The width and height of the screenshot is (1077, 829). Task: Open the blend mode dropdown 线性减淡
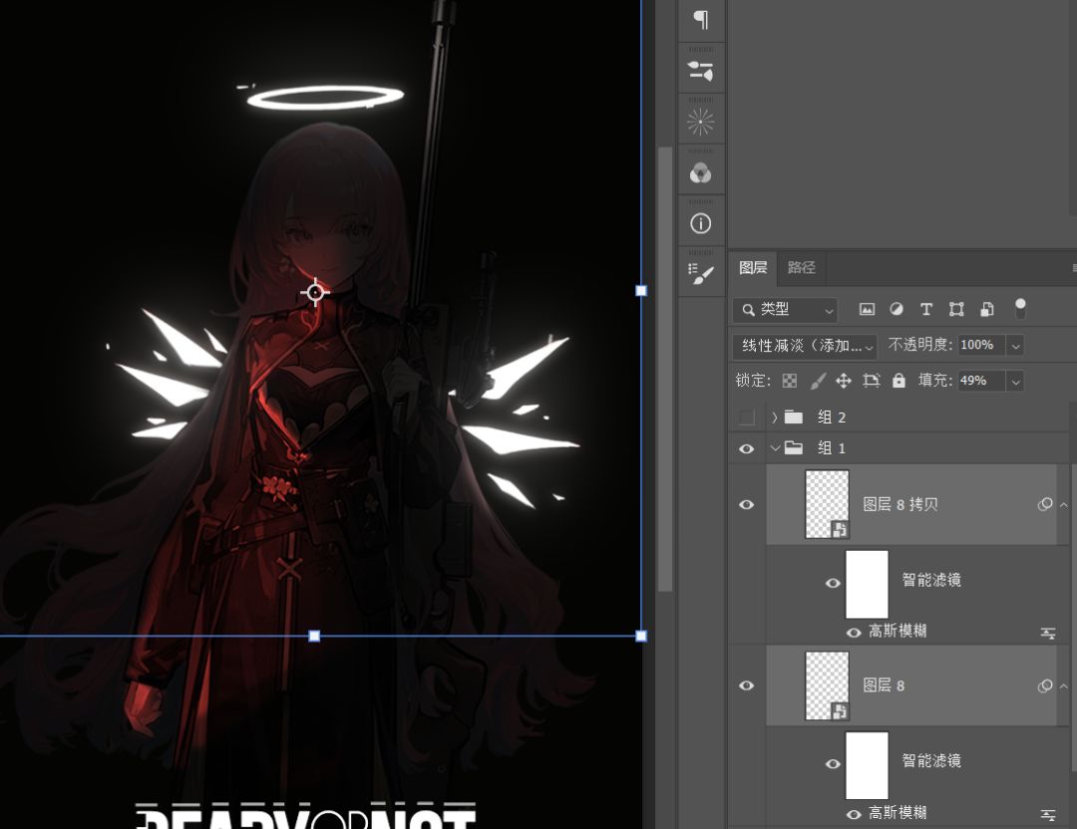(805, 346)
